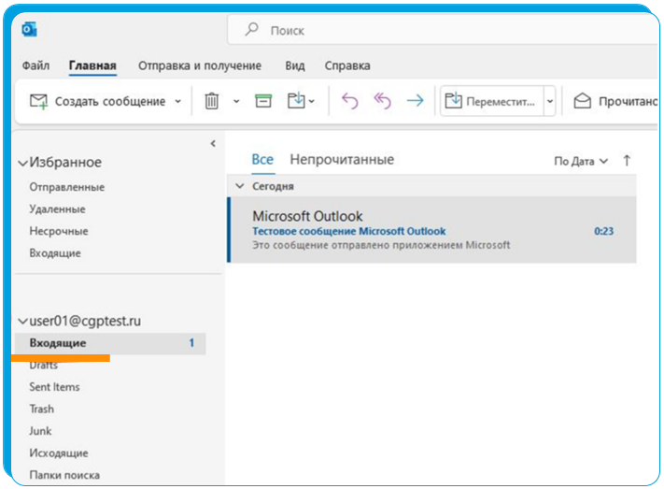Open the Trash folder
Image resolution: width=664 pixels, height=489 pixels.
(x=41, y=409)
